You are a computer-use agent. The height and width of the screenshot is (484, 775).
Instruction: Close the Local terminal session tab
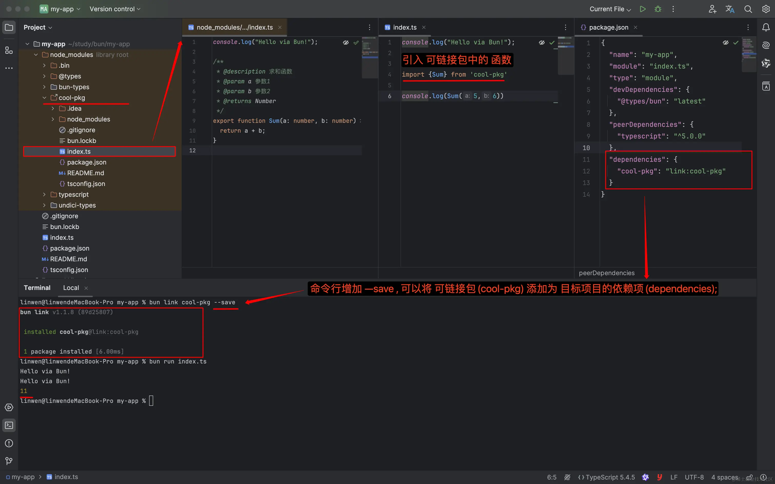click(x=86, y=288)
